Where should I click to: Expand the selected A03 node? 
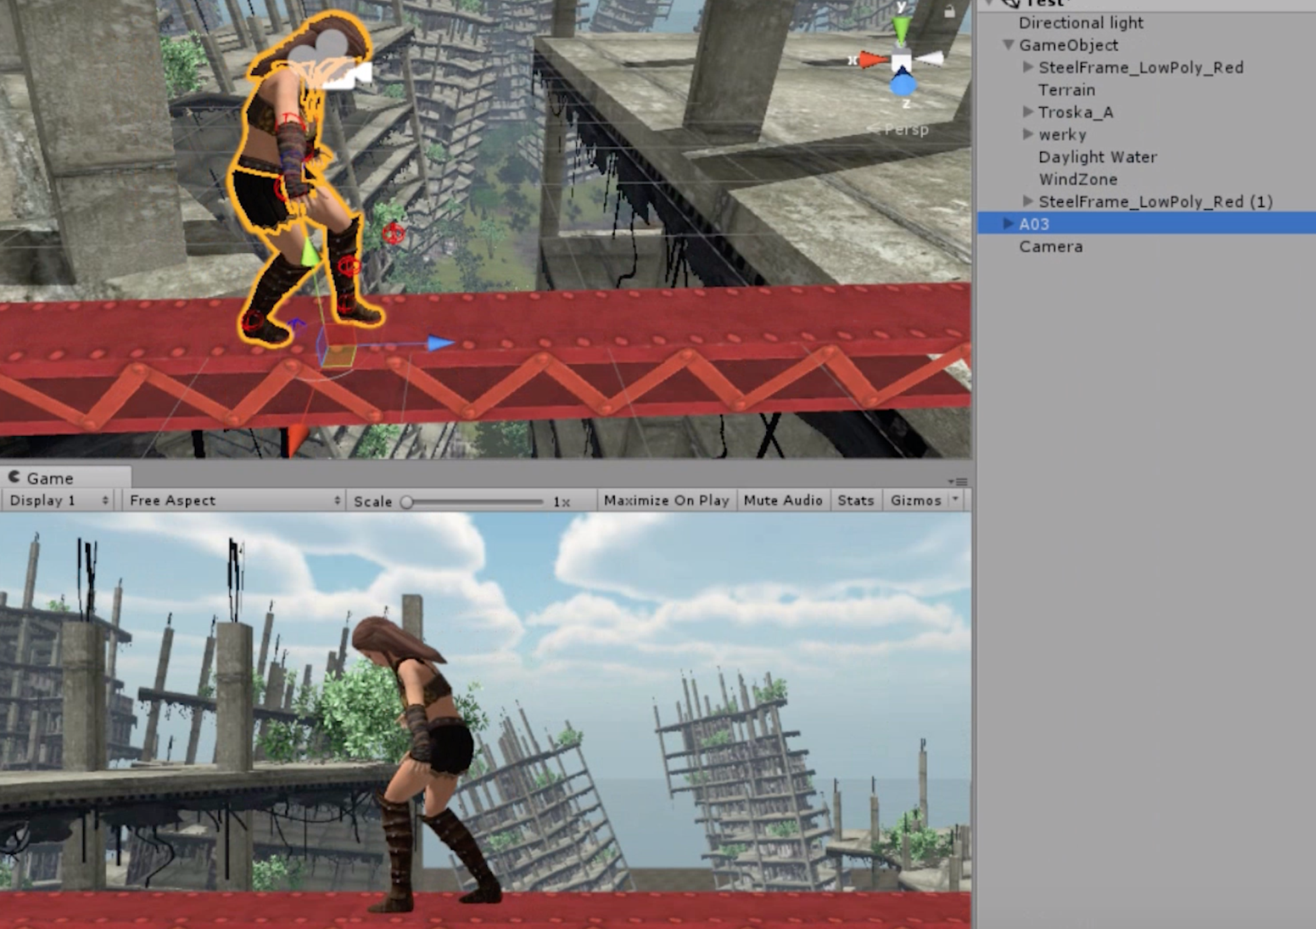[x=1008, y=223]
